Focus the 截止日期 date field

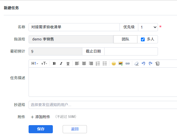coord(131,51)
